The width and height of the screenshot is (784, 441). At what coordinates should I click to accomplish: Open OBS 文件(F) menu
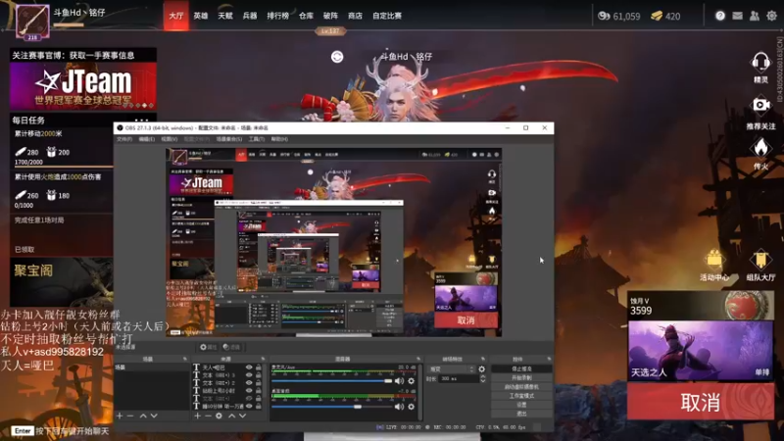[x=124, y=139]
